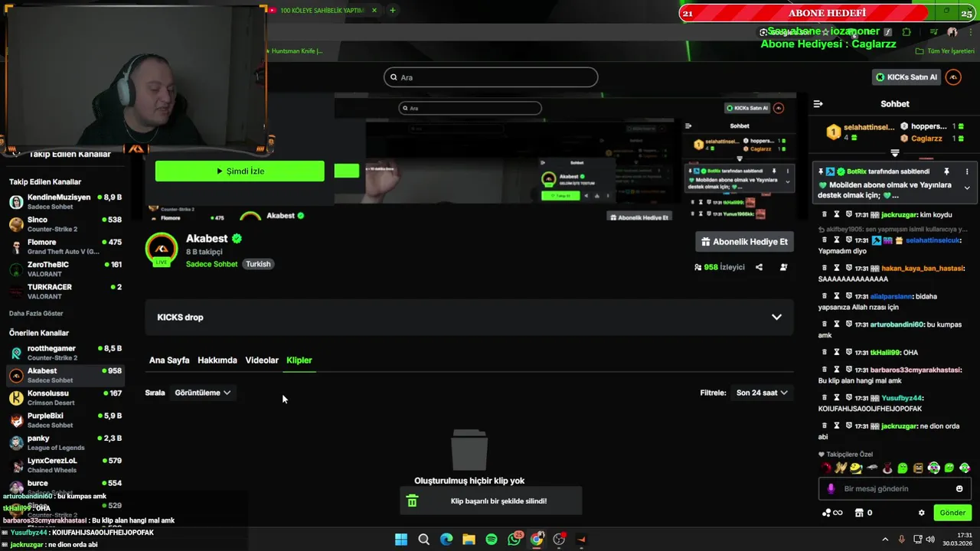Open Windows Start menu

pyautogui.click(x=401, y=540)
